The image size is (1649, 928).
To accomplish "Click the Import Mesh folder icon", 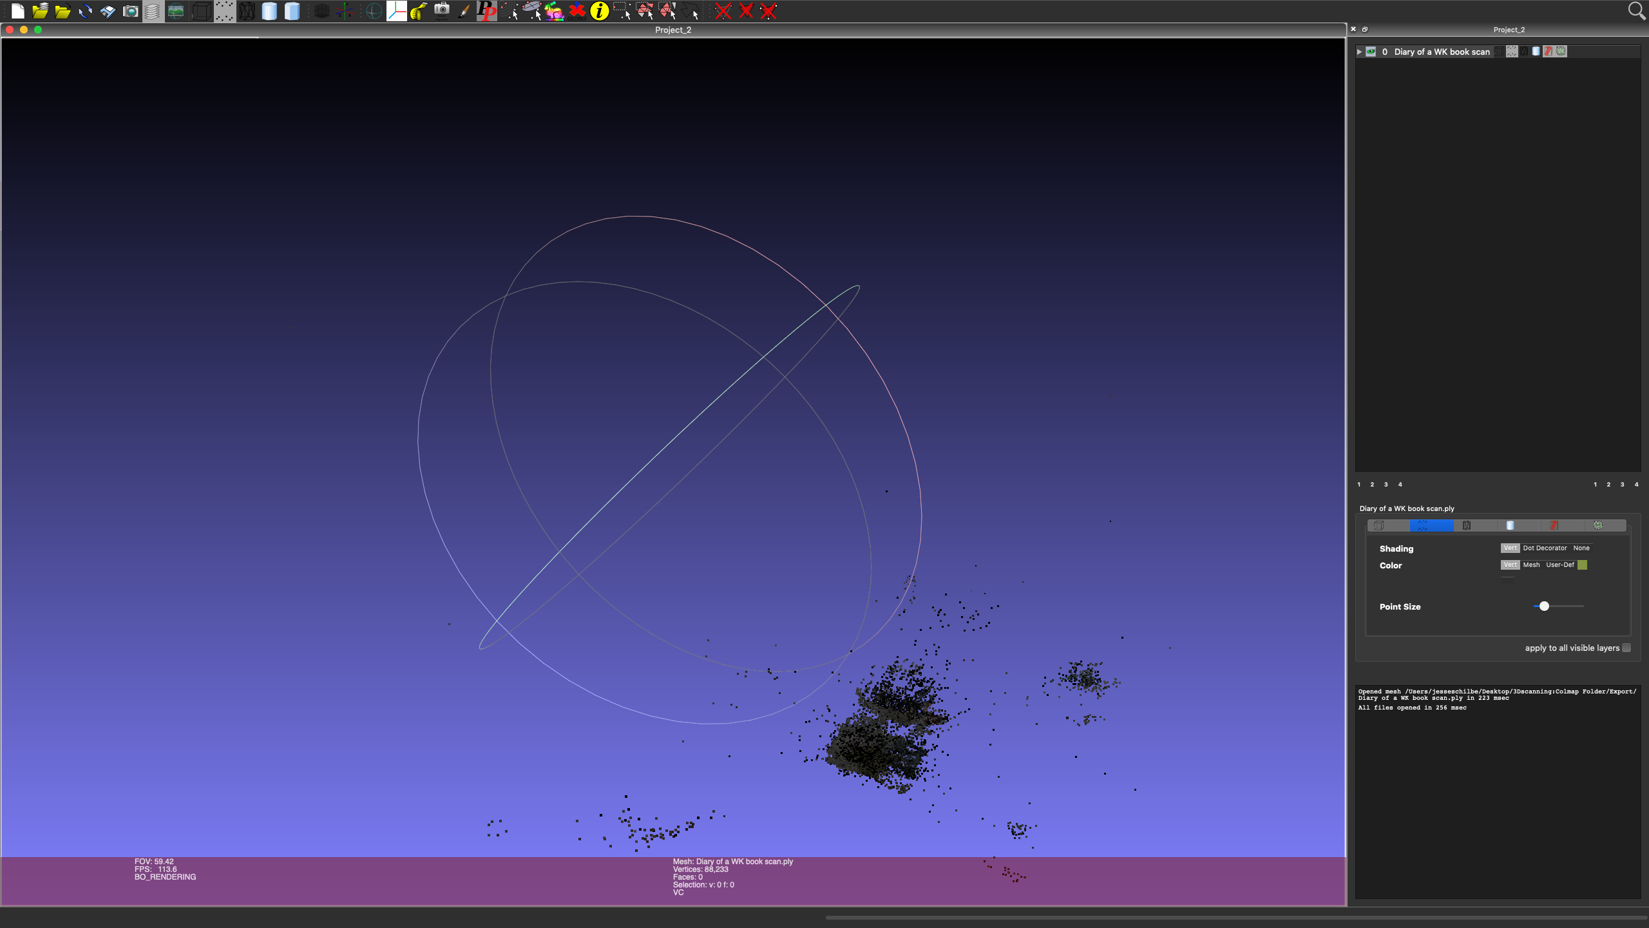I will pyautogui.click(x=62, y=11).
